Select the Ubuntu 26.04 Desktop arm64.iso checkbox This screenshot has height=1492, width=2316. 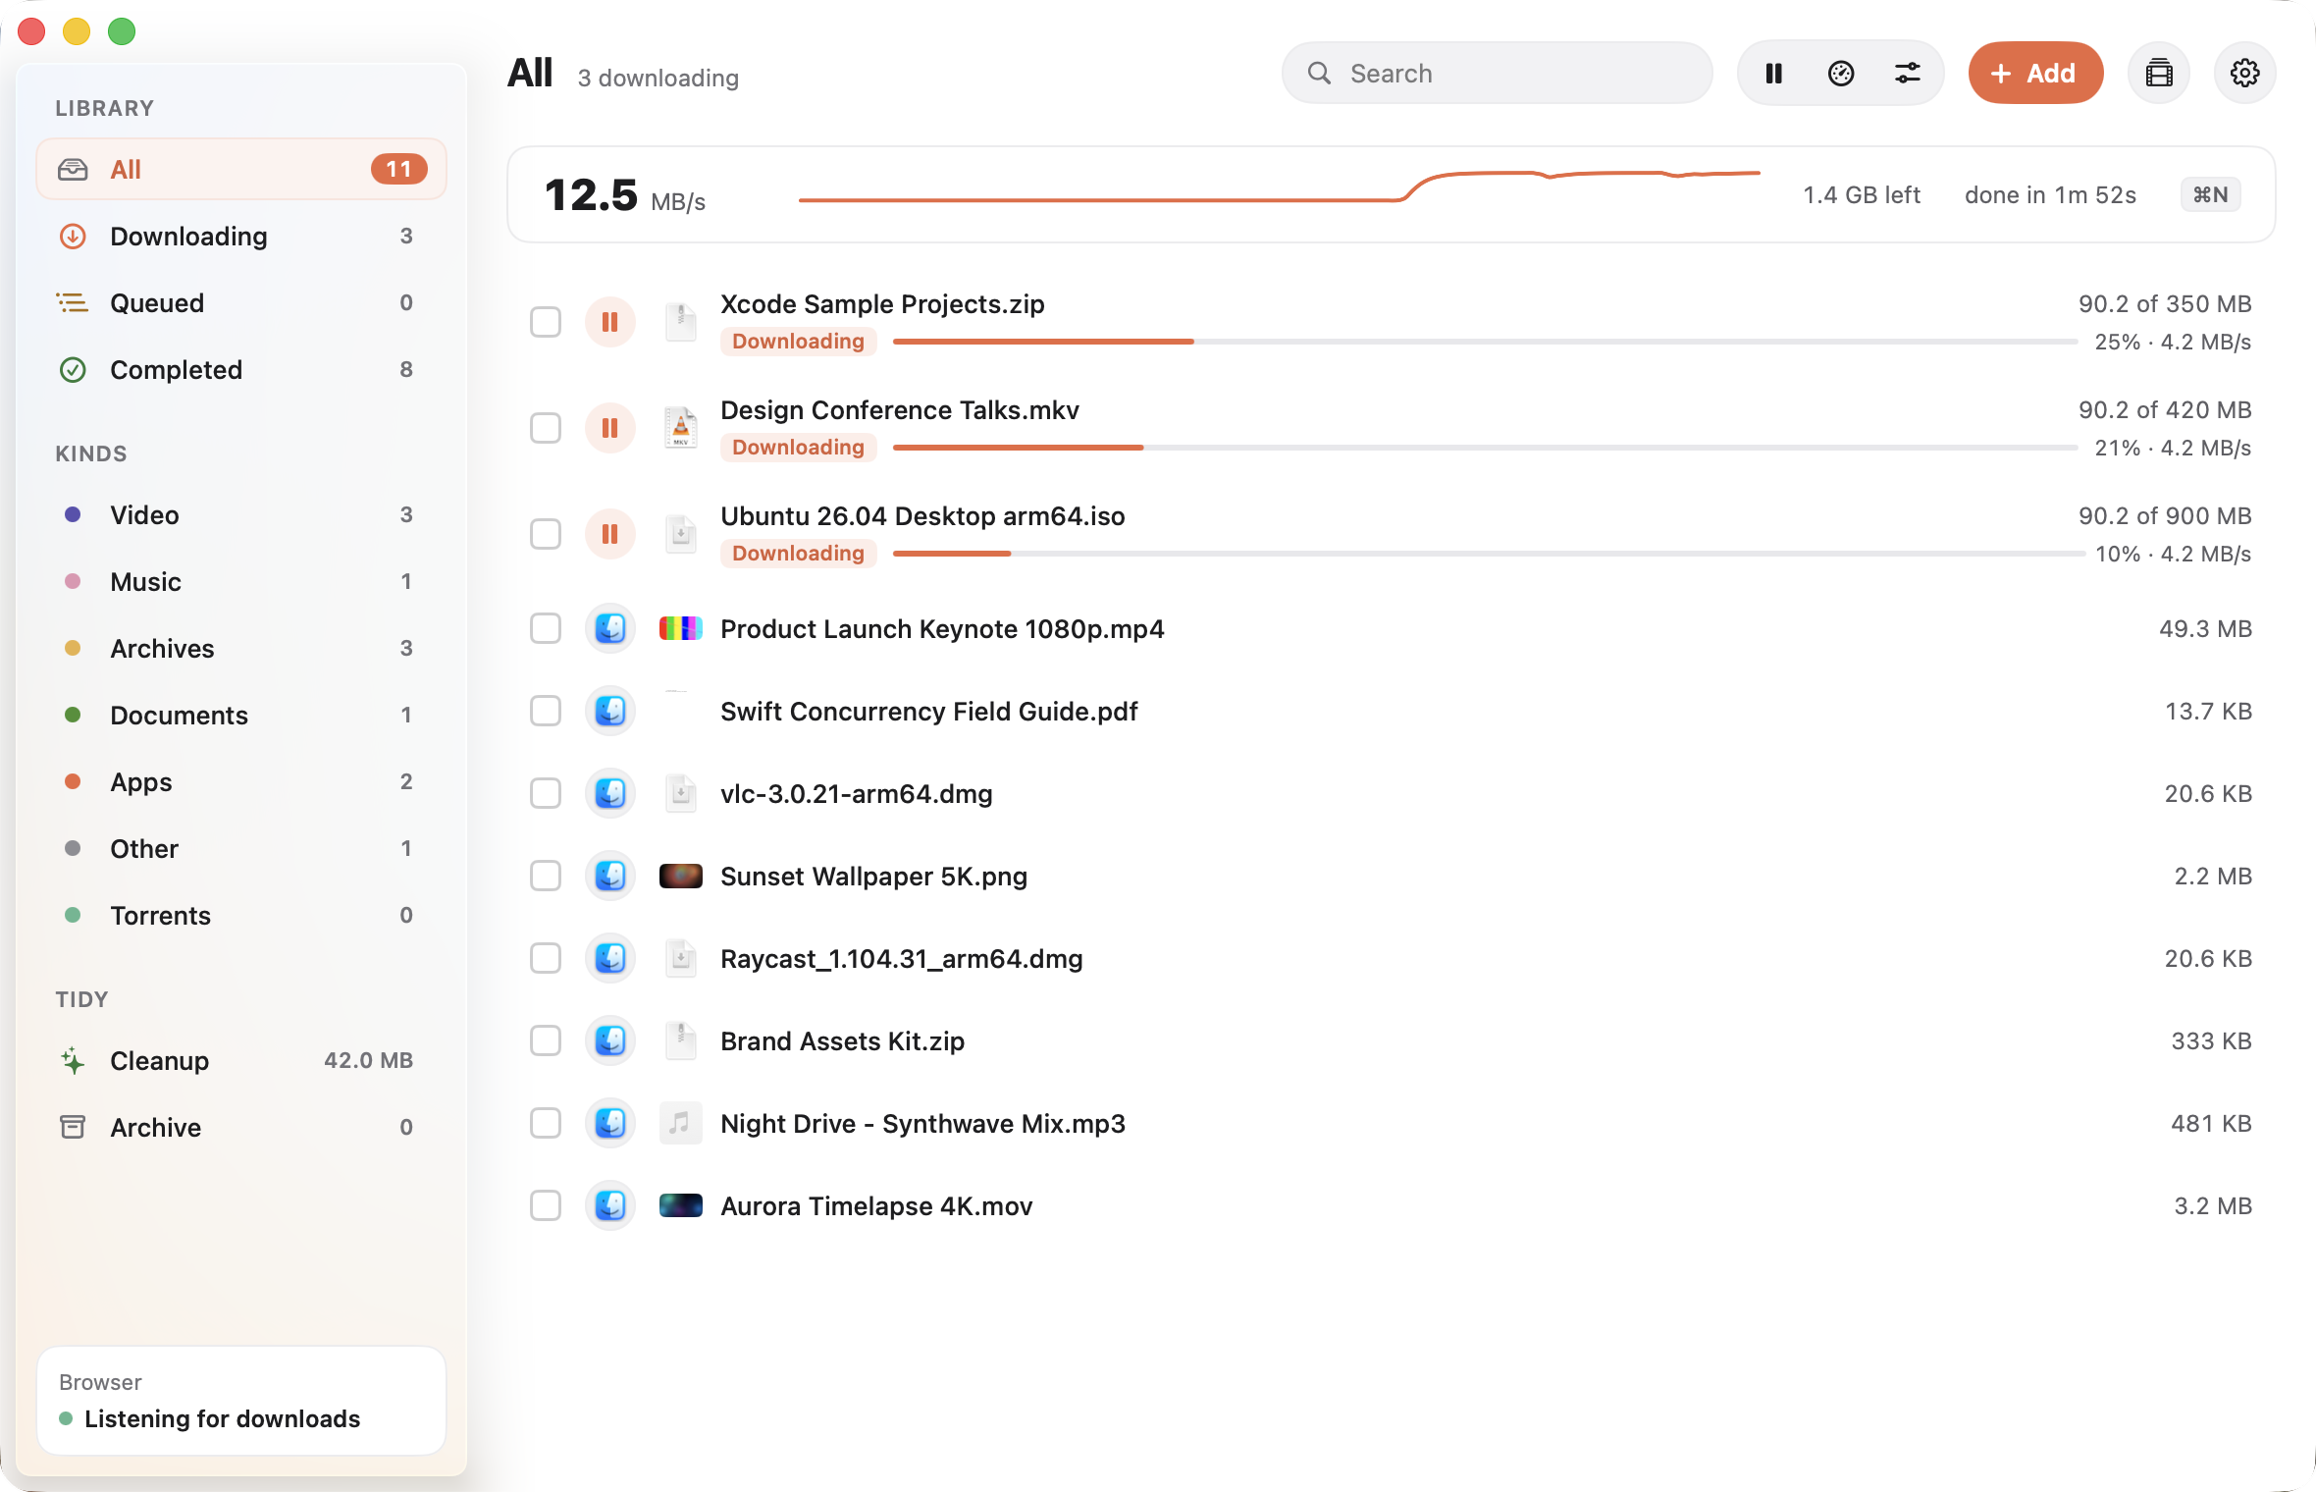coord(546,534)
